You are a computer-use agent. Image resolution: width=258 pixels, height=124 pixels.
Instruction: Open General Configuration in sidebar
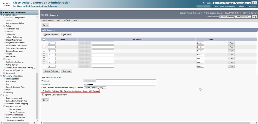[x=16, y=18]
